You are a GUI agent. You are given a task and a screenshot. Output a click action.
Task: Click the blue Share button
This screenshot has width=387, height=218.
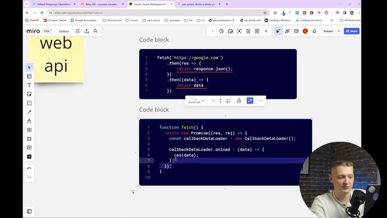[x=352, y=31]
